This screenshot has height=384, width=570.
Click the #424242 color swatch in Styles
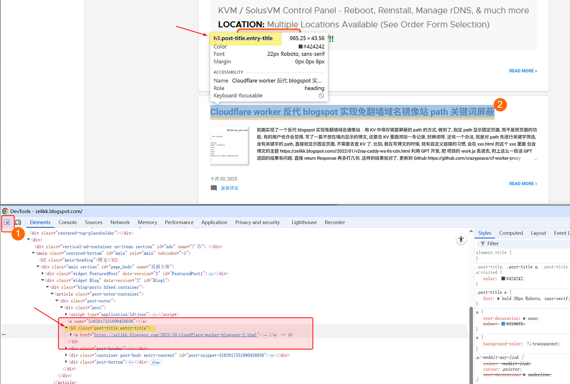pos(503,279)
